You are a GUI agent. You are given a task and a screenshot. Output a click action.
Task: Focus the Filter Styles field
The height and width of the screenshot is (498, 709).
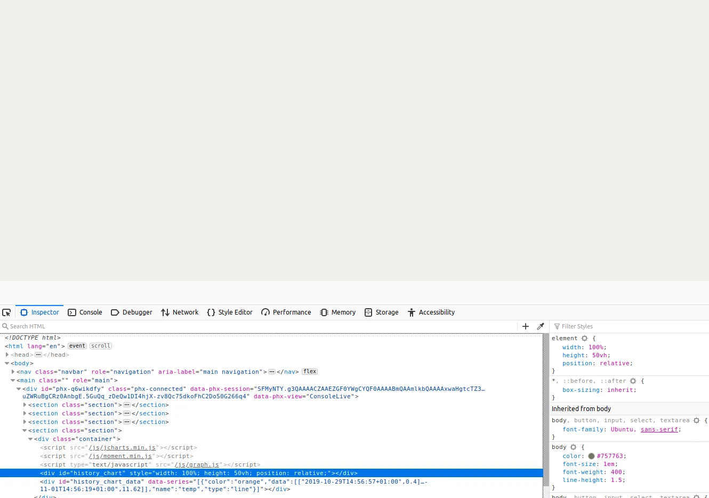click(630, 326)
